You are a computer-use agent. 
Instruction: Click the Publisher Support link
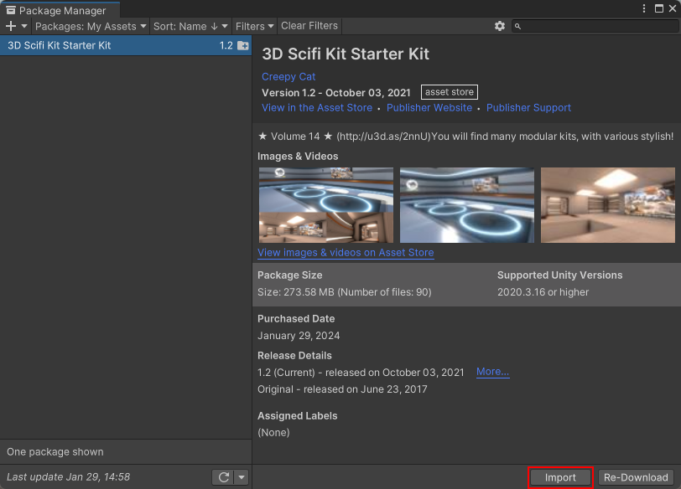click(x=528, y=107)
